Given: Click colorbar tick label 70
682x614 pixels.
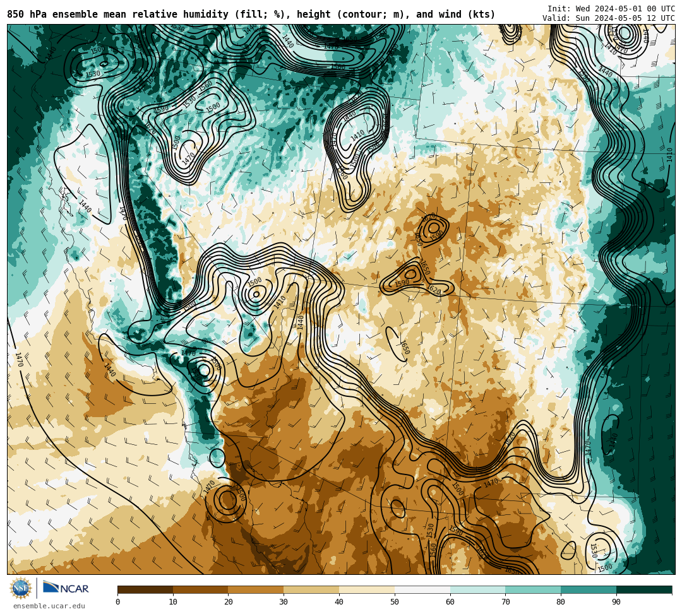Looking at the screenshot, I should 505,602.
